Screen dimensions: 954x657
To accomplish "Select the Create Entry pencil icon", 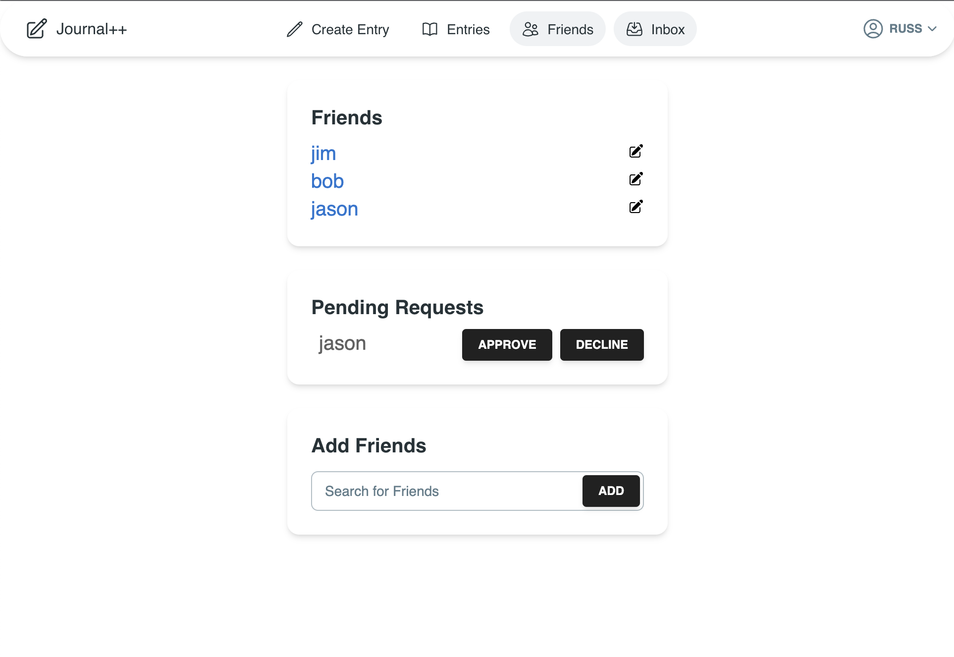I will tap(294, 29).
